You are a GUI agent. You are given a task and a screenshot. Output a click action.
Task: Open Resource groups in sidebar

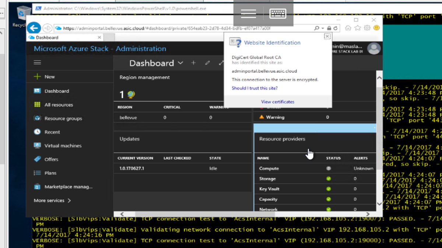point(63,119)
